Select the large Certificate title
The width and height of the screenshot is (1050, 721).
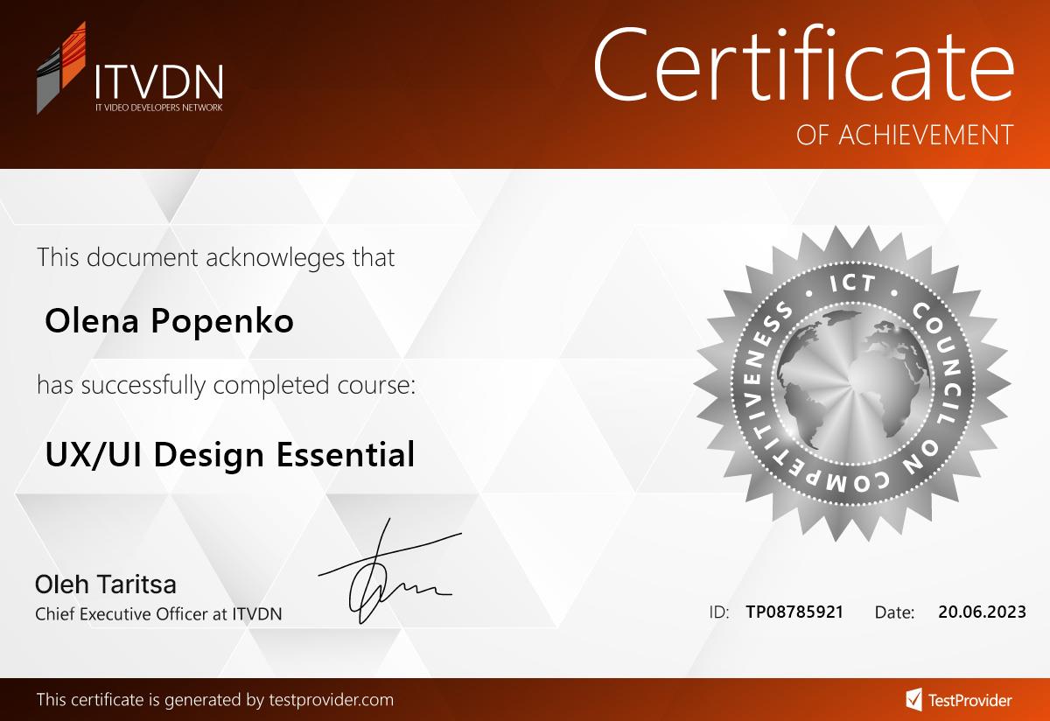coord(803,64)
